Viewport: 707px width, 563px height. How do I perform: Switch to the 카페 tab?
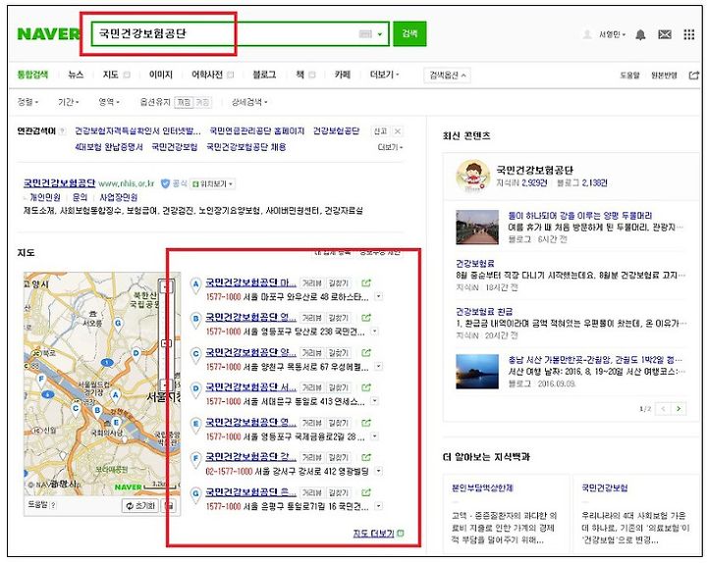pos(343,75)
